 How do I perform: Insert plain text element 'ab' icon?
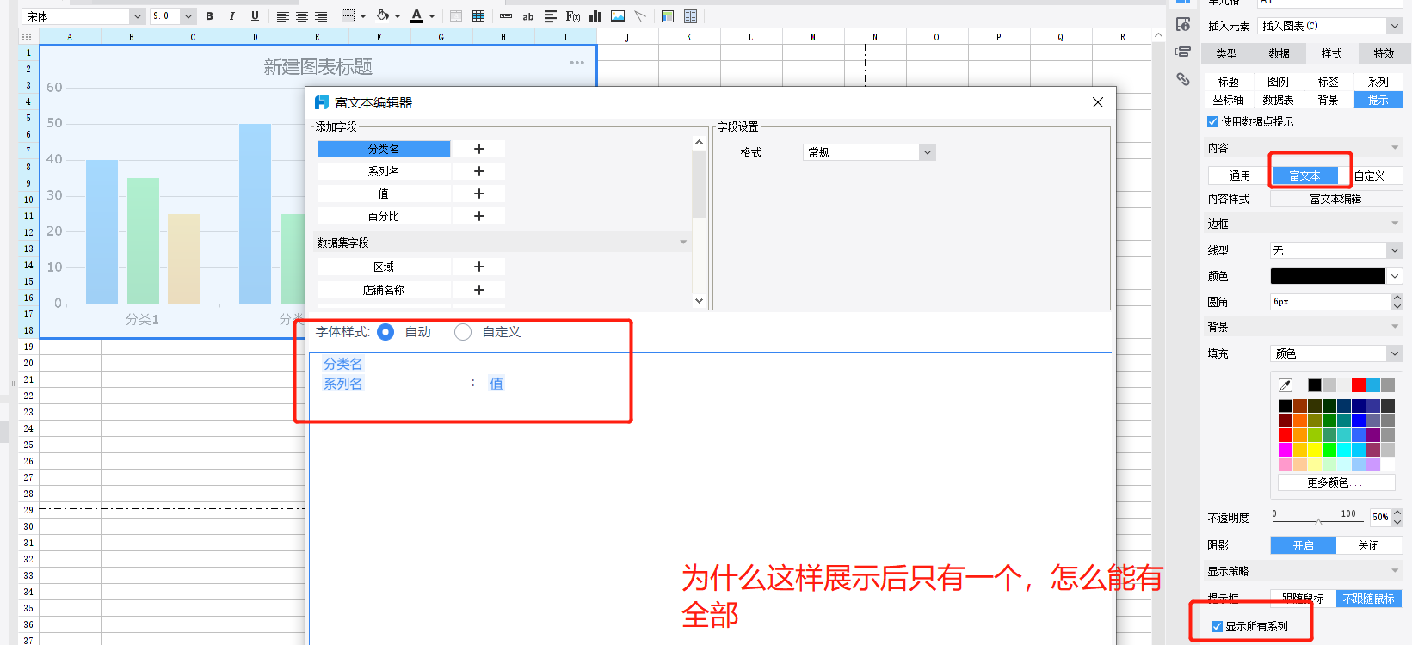pos(528,16)
